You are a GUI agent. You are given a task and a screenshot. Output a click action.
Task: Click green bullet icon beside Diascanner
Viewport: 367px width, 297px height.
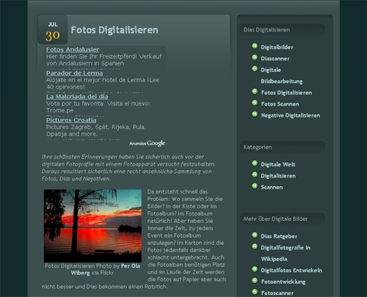coord(255,57)
